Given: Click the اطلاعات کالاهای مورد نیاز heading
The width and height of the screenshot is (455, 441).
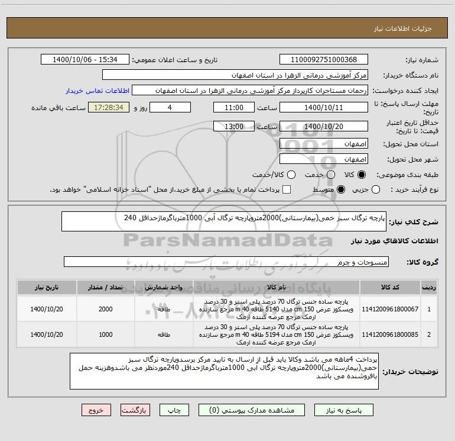Looking at the screenshot, I should (395, 241).
